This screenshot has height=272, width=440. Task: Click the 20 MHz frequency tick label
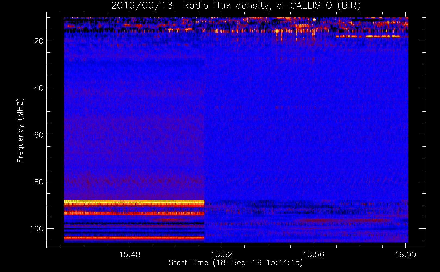click(x=39, y=41)
